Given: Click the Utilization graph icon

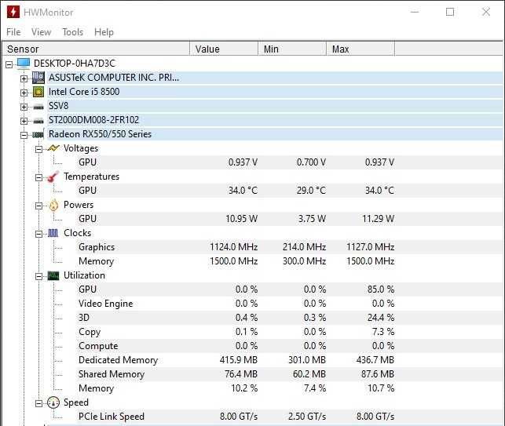Looking at the screenshot, I should tap(53, 275).
